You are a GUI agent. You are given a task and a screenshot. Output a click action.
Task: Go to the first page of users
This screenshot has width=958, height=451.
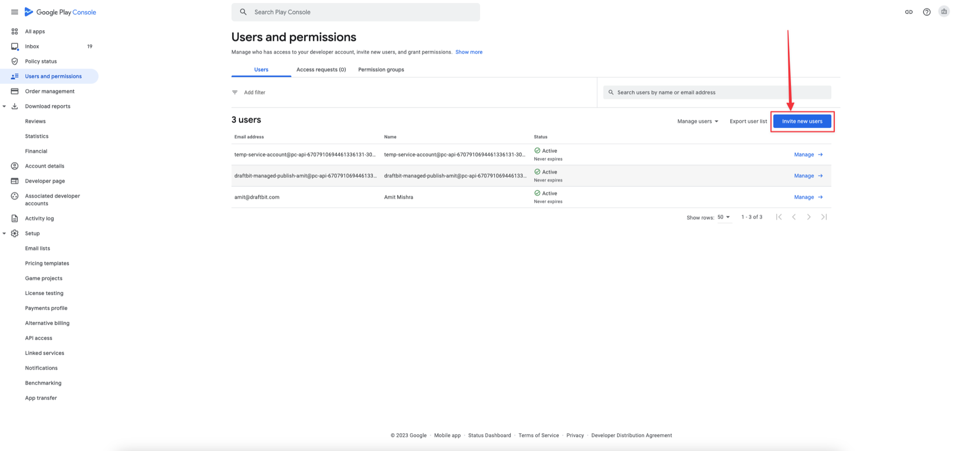(x=779, y=217)
